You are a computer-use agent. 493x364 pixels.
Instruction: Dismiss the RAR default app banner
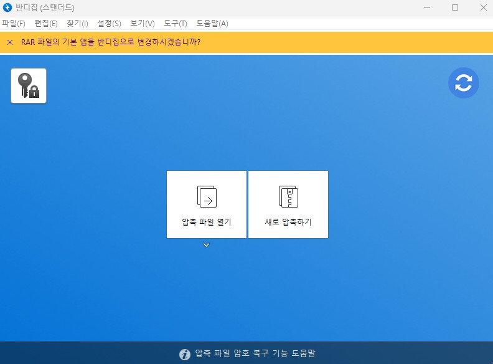coord(10,42)
